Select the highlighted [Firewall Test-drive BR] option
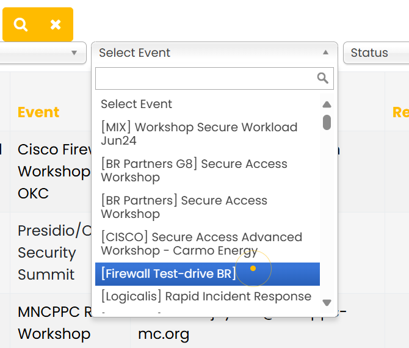Image resolution: width=409 pixels, height=348 pixels. 168,274
